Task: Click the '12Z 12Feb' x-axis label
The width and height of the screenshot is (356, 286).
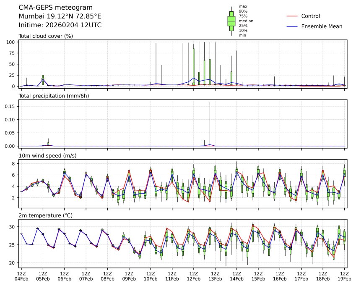Action: (193, 276)
